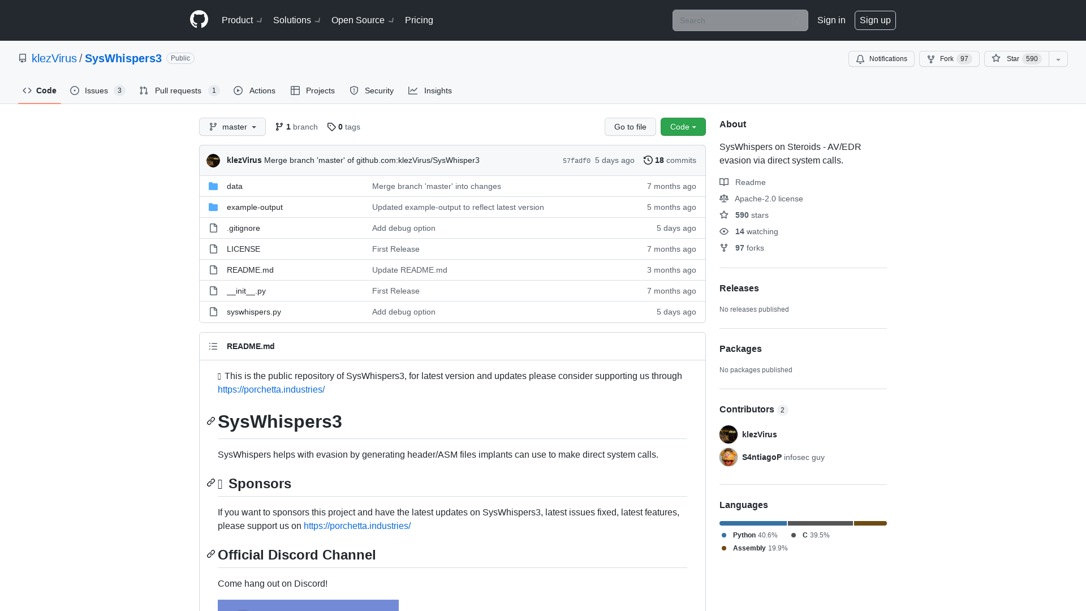Click the branch icon next to 1 branch
Image resolution: width=1086 pixels, height=611 pixels.
point(279,127)
